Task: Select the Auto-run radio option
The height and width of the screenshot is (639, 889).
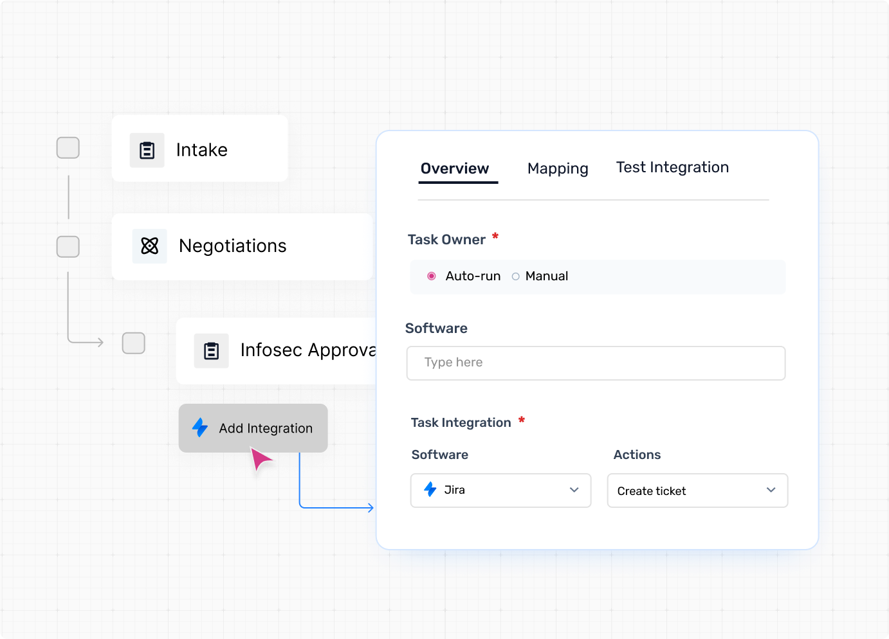Action: (x=432, y=276)
